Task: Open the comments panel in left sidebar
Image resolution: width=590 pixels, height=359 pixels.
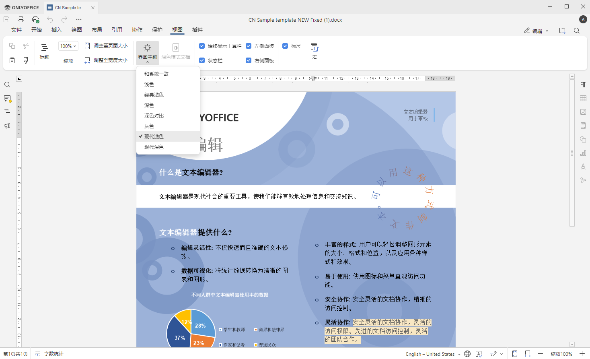Action: (x=7, y=99)
